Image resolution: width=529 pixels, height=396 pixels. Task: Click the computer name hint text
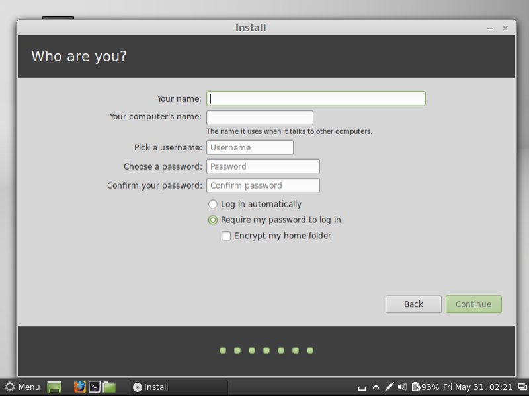point(289,131)
